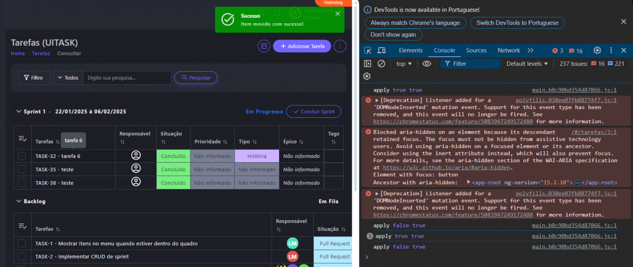Check the TASK-35 row checkbox
633x267 pixels.
pyautogui.click(x=22, y=169)
